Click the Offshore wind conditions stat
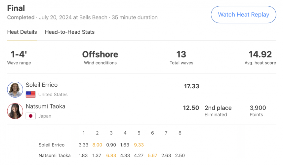283x165 pixels. [100, 54]
